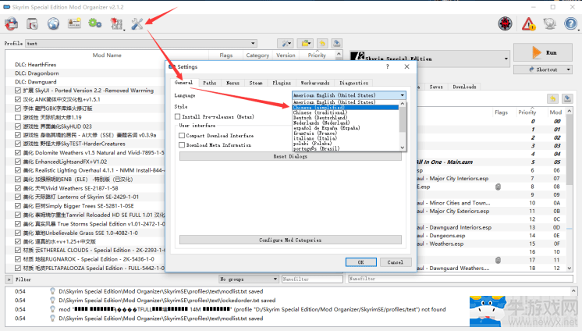The width and height of the screenshot is (582, 331).
Task: Click the flag icon in E.esp row
Action: [498, 187]
